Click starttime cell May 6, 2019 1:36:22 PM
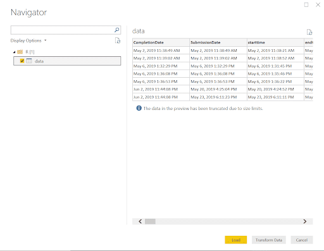The width and height of the screenshot is (324, 251). point(275,82)
